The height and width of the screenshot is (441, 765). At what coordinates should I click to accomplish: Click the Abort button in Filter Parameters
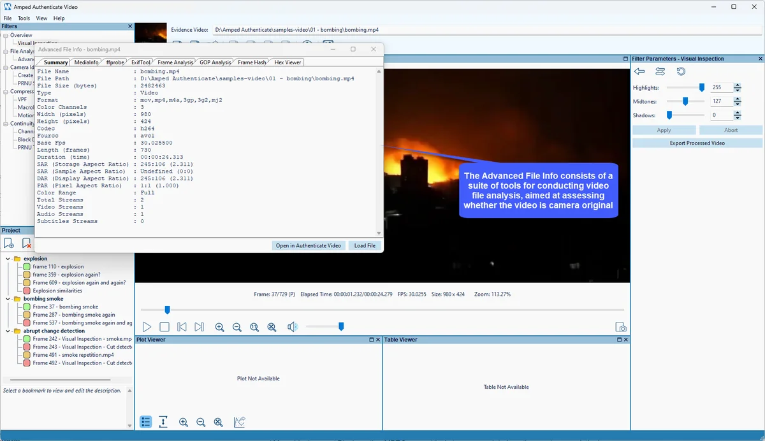[x=731, y=130]
